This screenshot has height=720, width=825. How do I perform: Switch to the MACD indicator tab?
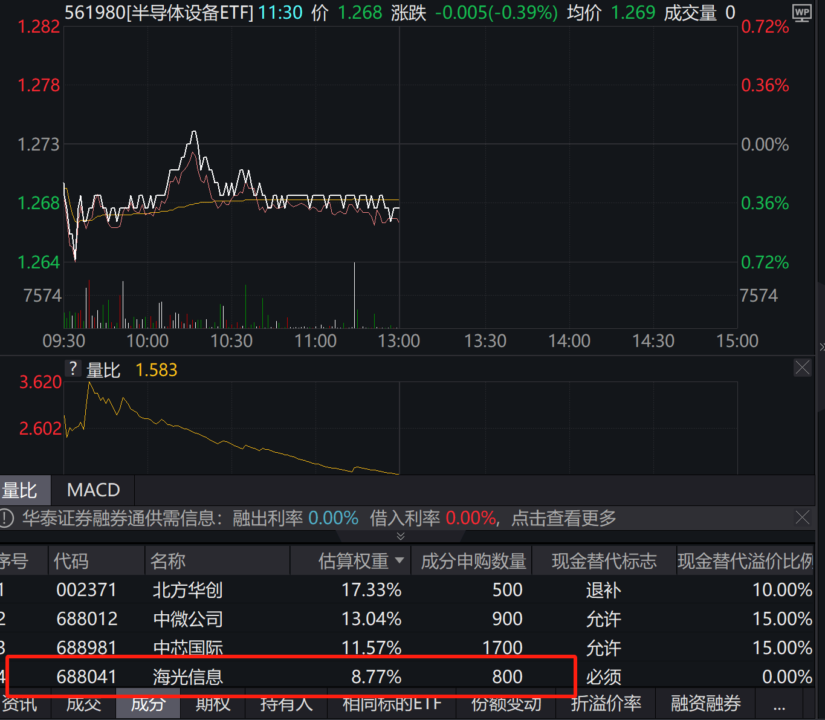coord(93,490)
